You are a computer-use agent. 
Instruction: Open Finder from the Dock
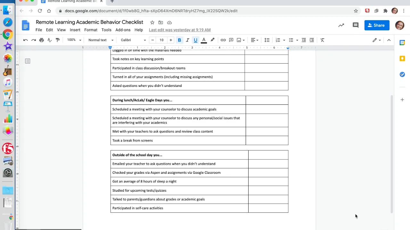point(8,10)
